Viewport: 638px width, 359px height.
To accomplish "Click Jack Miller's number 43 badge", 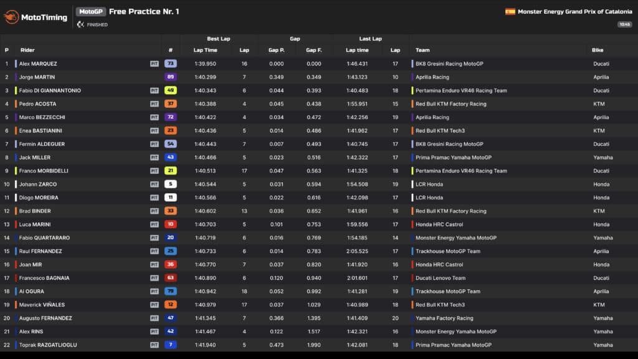I will pos(171,158).
